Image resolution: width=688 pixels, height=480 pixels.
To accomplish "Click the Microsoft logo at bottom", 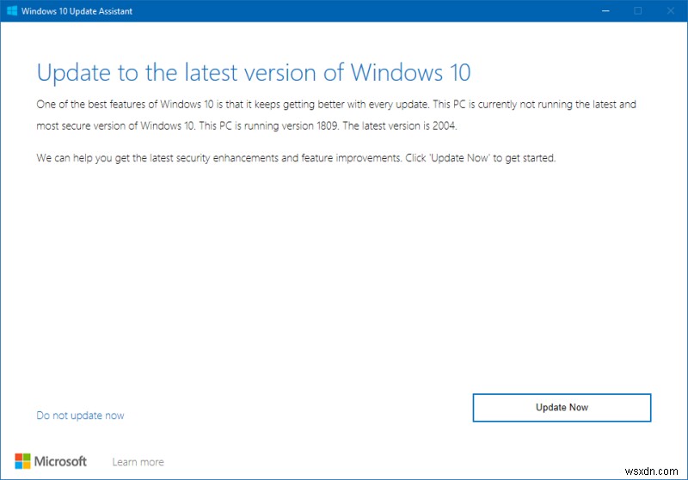I will click(51, 461).
